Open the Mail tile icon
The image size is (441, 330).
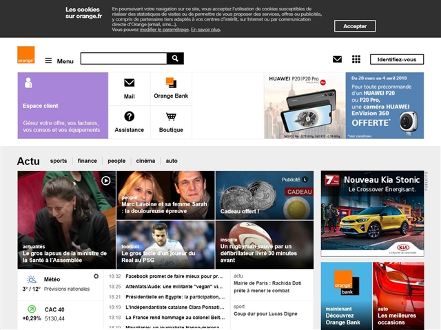pos(129,83)
